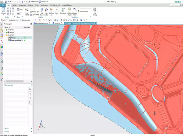
Task: Click Edit Background
Action: point(83,12)
